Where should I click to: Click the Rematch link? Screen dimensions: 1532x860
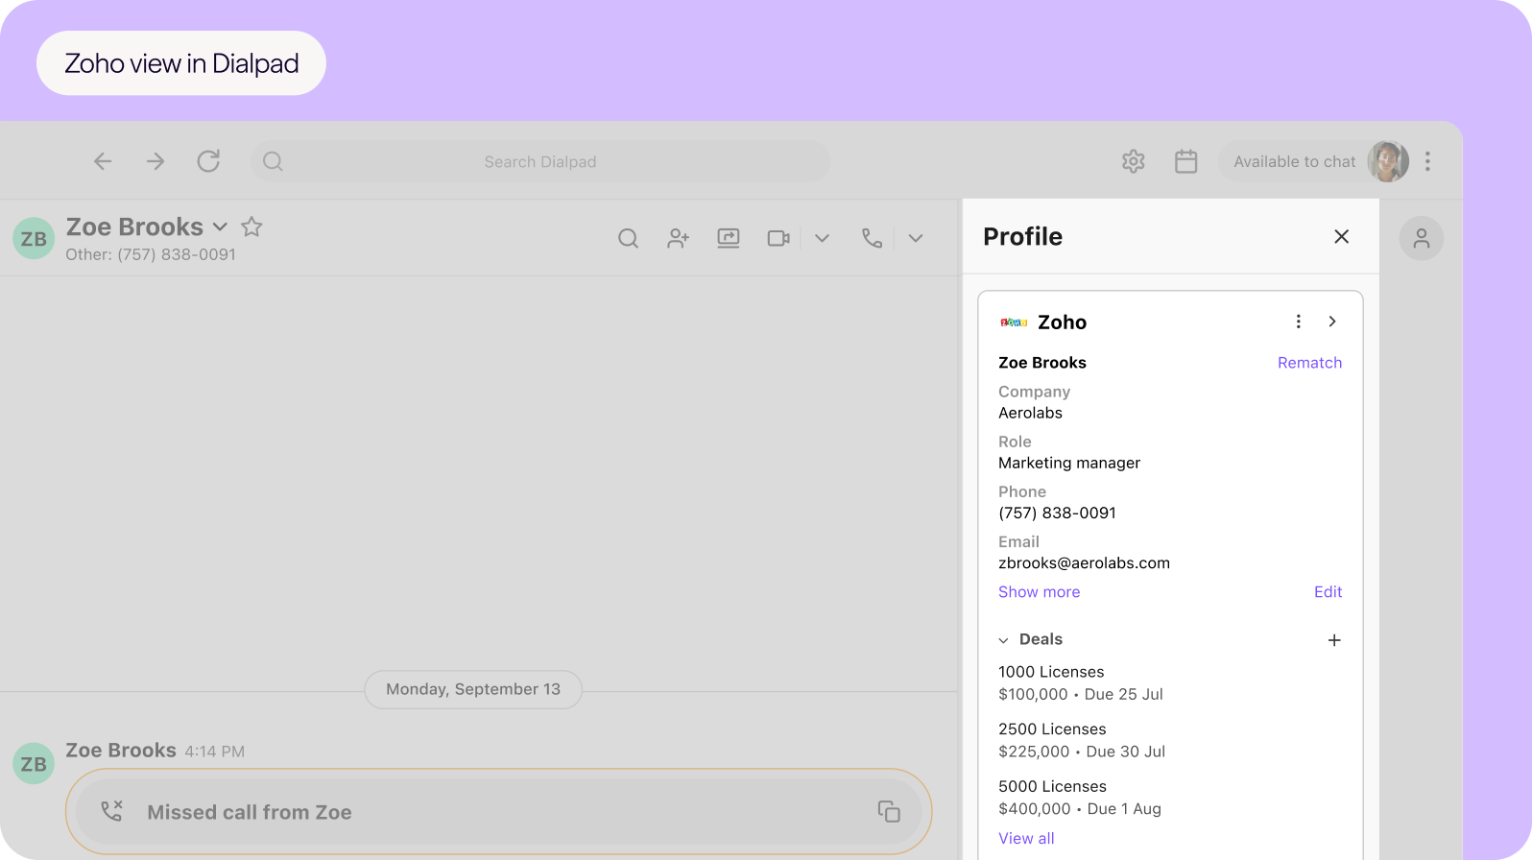point(1309,363)
